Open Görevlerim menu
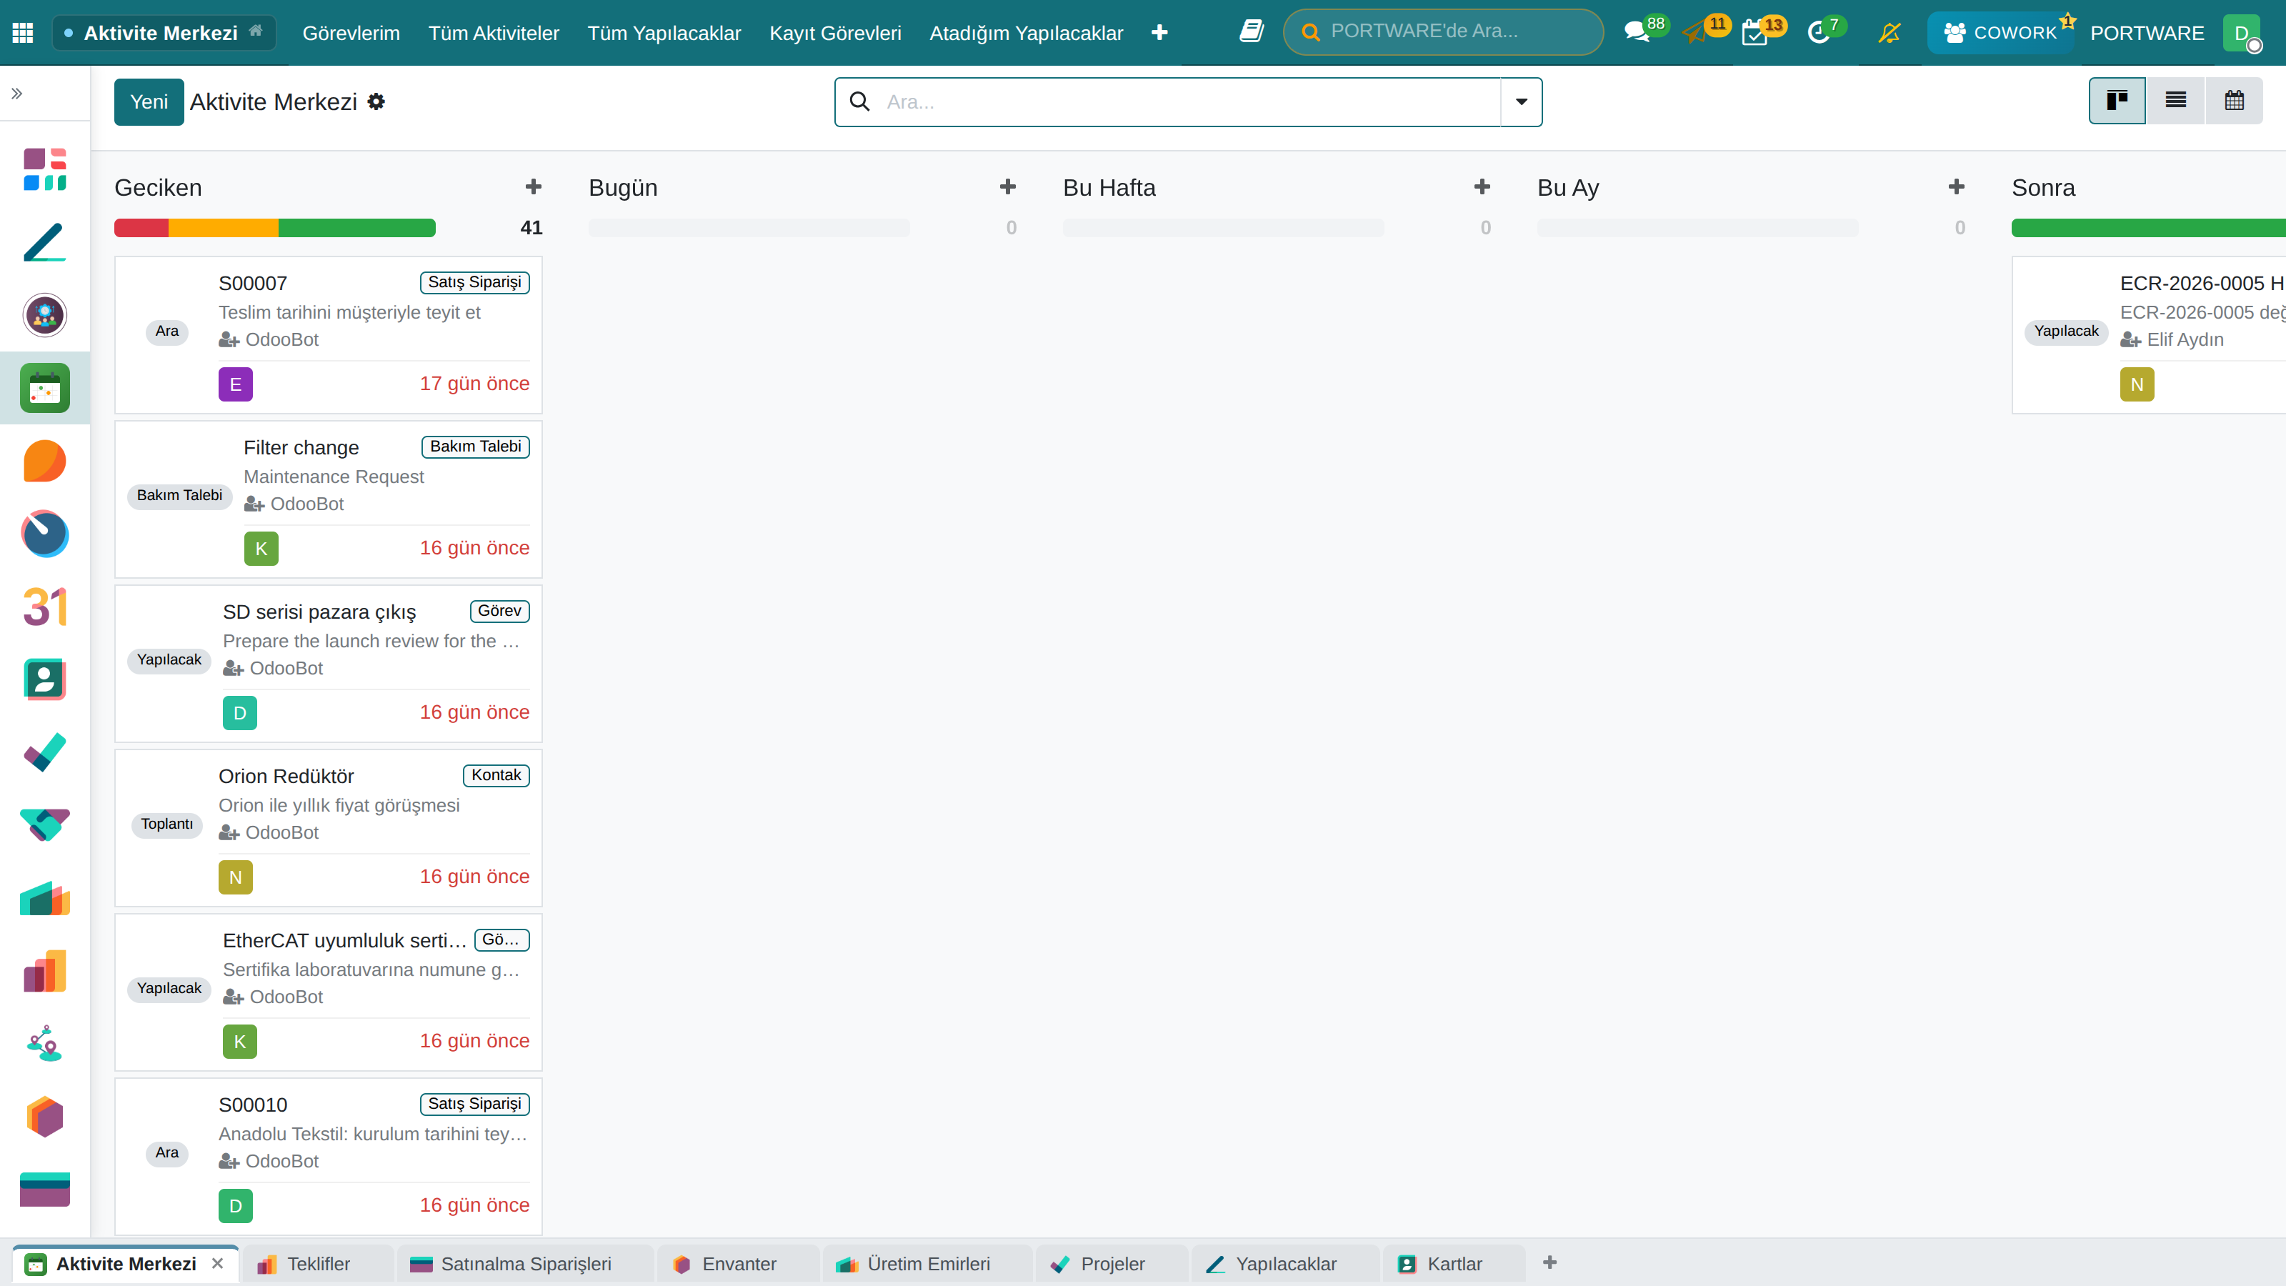 pos(351,33)
